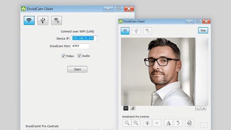Select USB connection in the left DroidCam window

pos(43,20)
